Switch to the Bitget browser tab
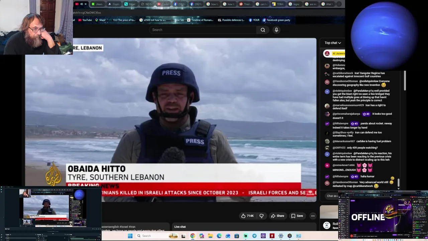 [130, 4]
